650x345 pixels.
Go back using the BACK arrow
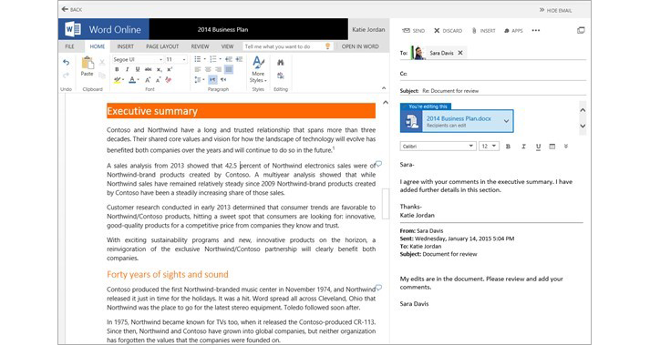point(72,9)
